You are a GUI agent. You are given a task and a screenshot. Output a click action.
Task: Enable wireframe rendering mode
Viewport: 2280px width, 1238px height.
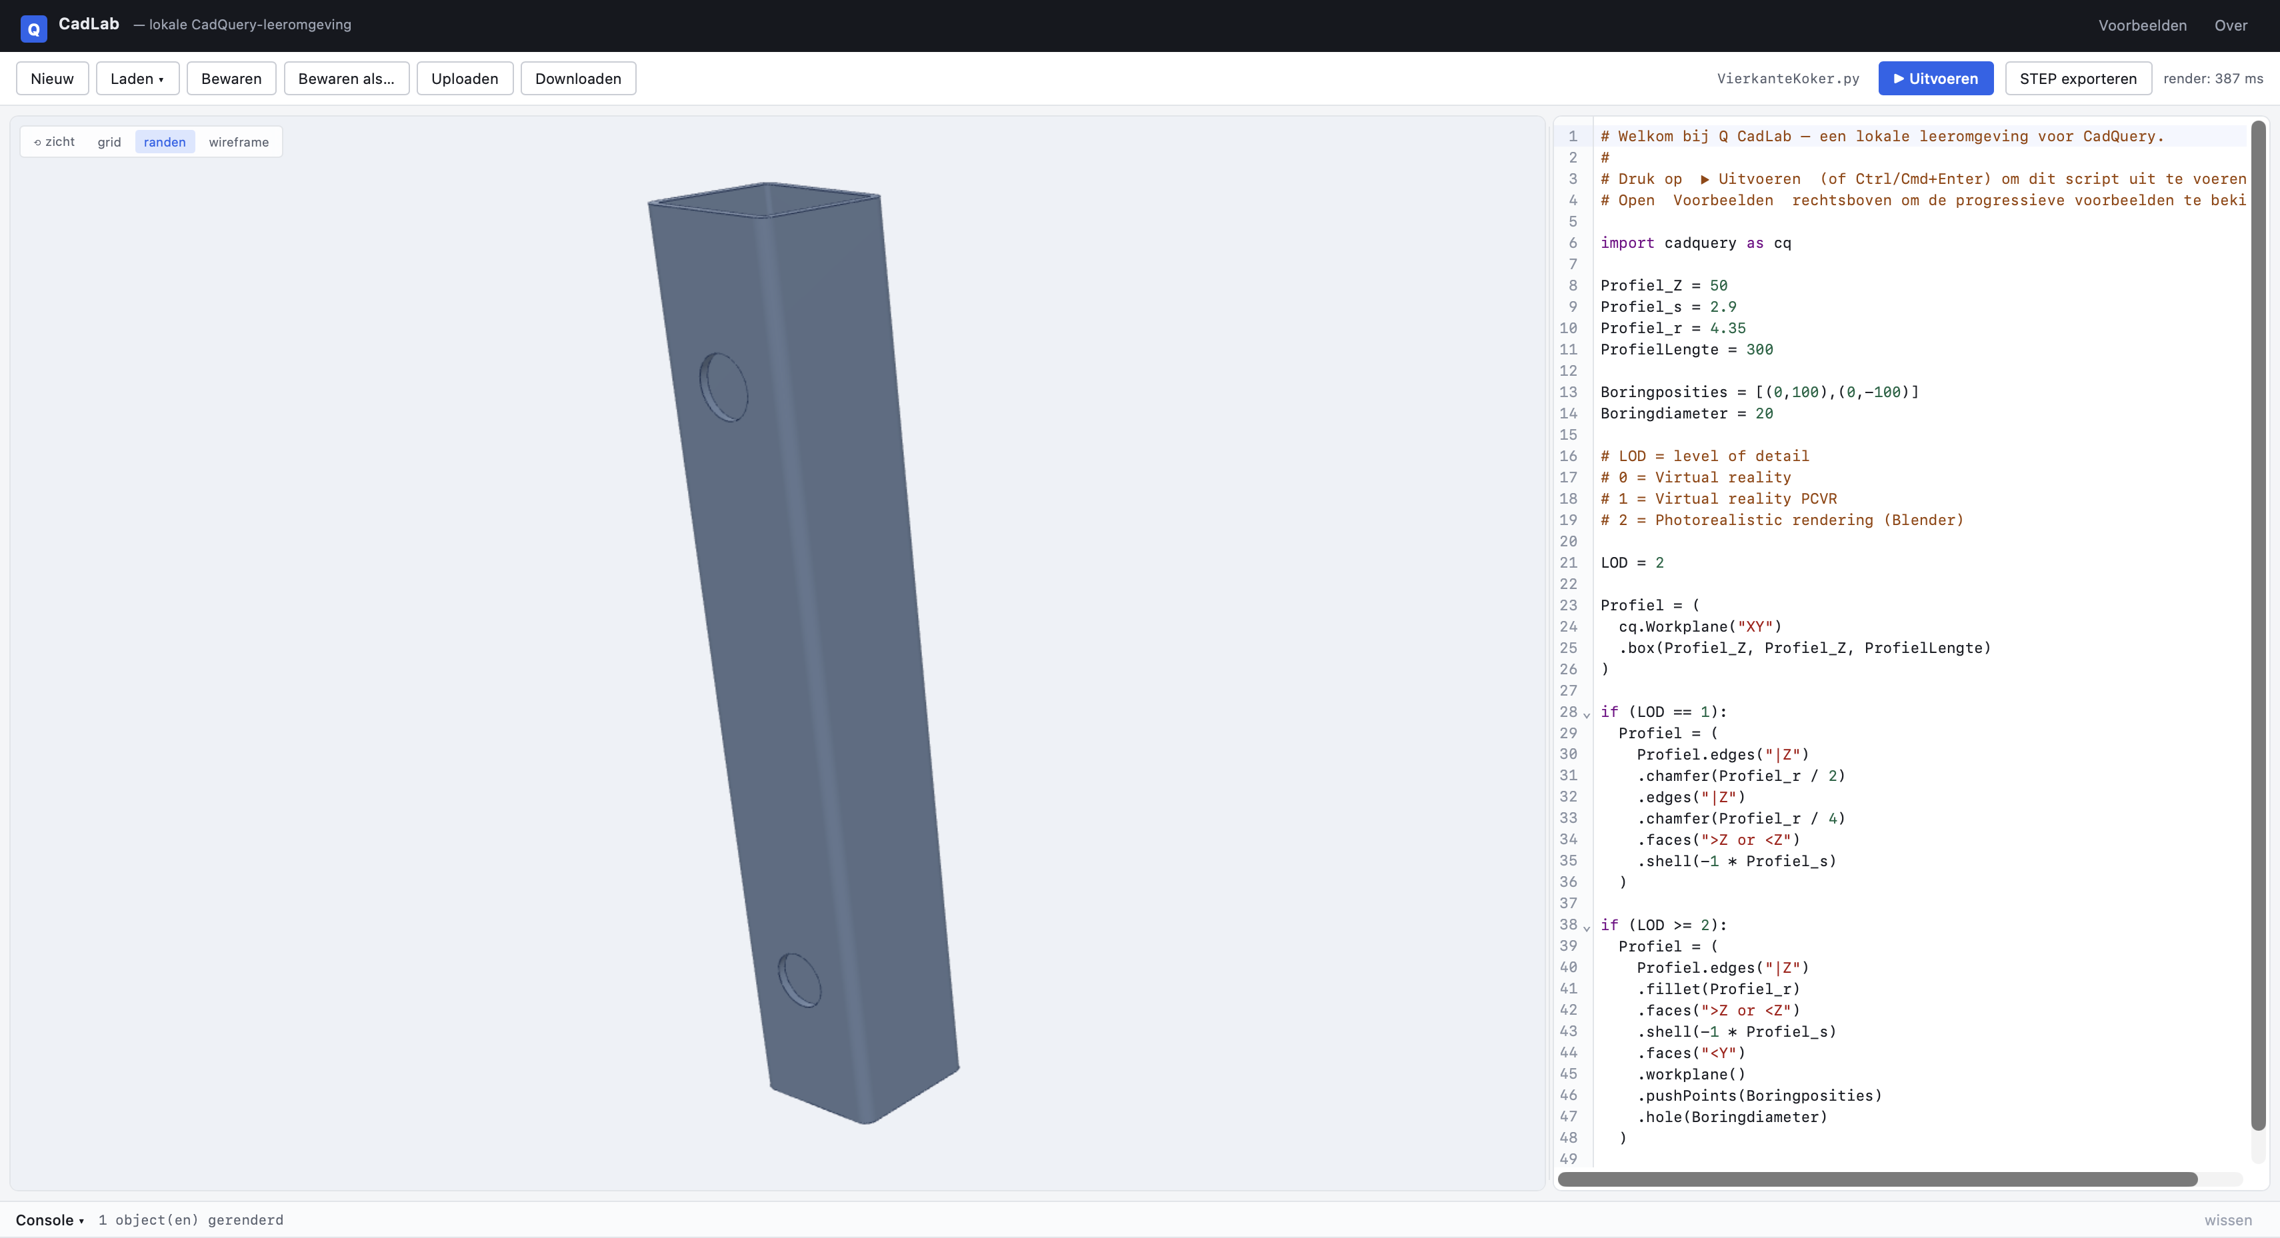tap(238, 141)
